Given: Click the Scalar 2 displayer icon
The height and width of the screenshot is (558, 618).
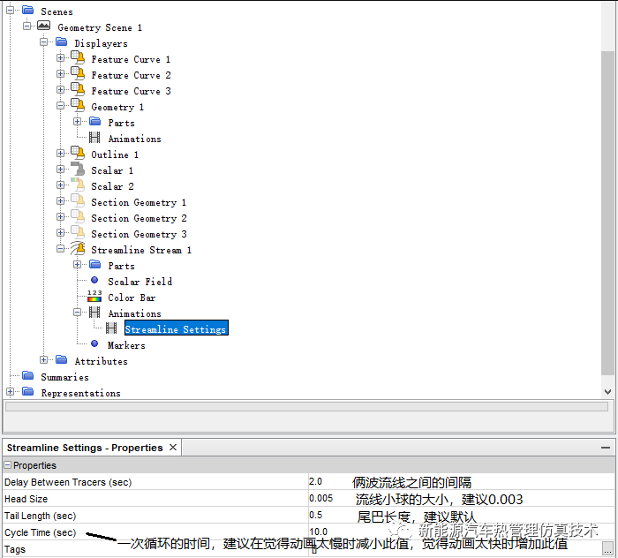Looking at the screenshot, I should tap(78, 185).
